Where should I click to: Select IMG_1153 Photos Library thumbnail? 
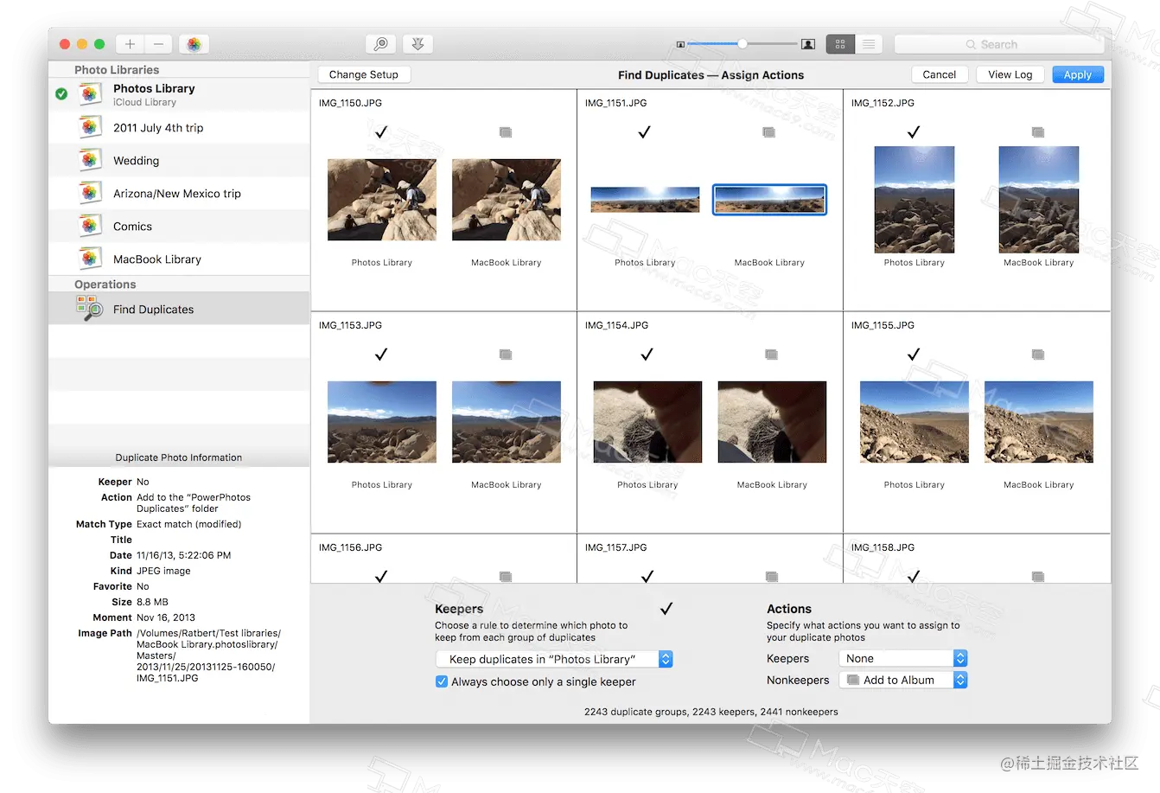click(x=382, y=422)
